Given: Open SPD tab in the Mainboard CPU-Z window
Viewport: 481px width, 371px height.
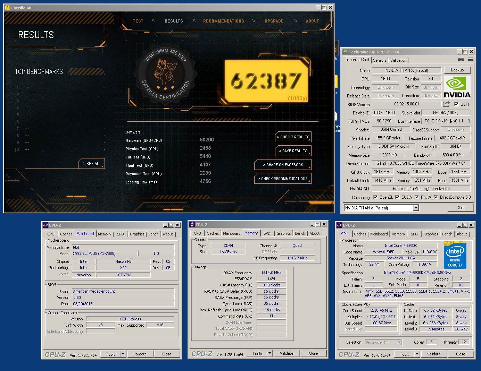Looking at the screenshot, I should 121,234.
